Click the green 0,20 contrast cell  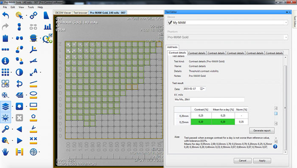(201, 122)
